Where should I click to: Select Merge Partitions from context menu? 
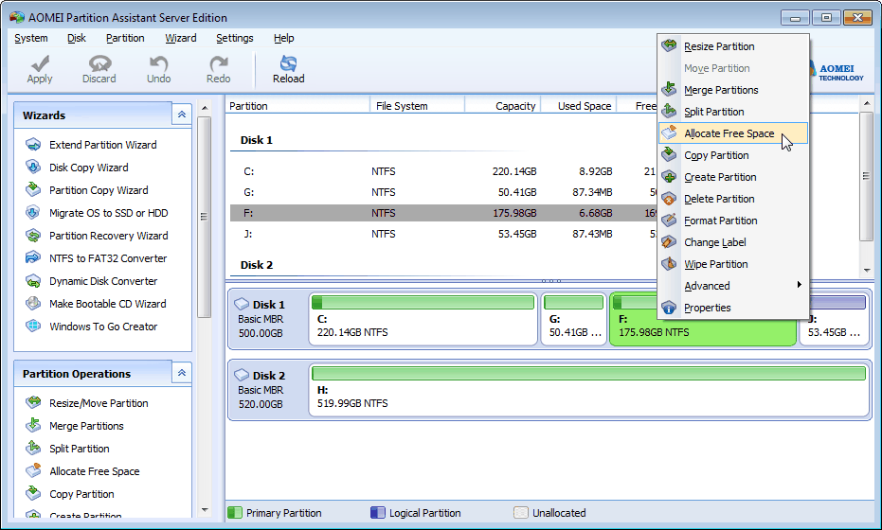coord(733,90)
